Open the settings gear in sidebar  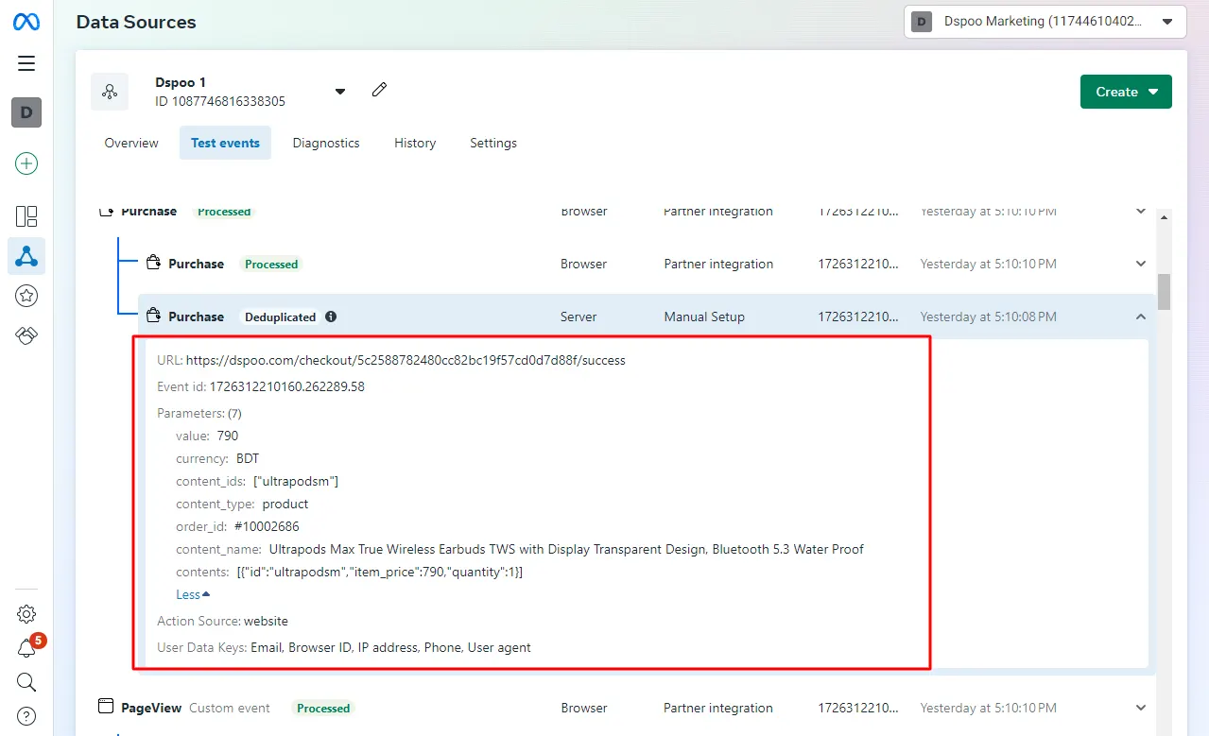26,614
